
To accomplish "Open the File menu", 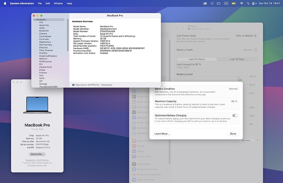I will click(39, 3).
